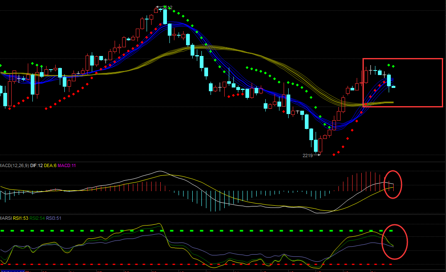Click the magenta MACD:11 value label
Screen dimensions: 446x272
tap(66, 165)
